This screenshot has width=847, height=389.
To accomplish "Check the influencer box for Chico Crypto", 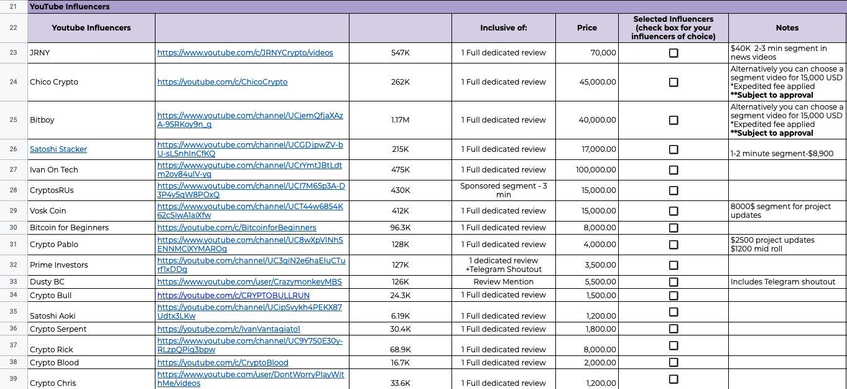I will 673,82.
